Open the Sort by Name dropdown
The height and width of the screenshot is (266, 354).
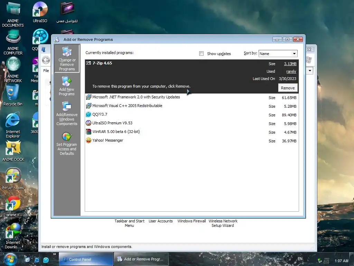(278, 54)
